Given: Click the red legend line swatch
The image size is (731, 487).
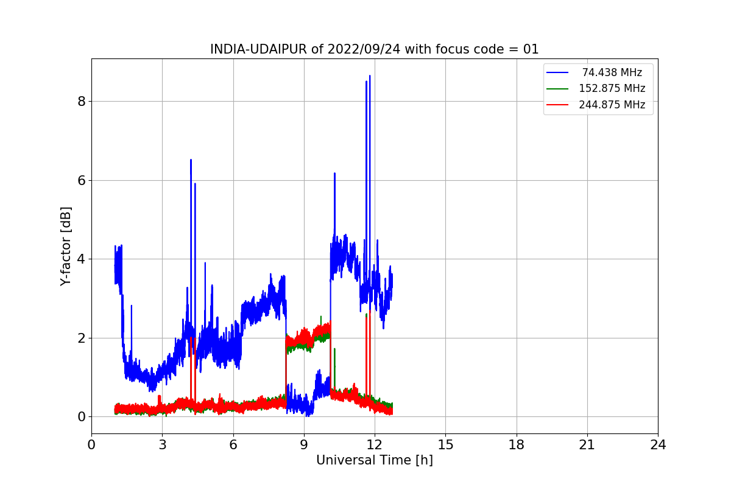Looking at the screenshot, I should click(557, 105).
